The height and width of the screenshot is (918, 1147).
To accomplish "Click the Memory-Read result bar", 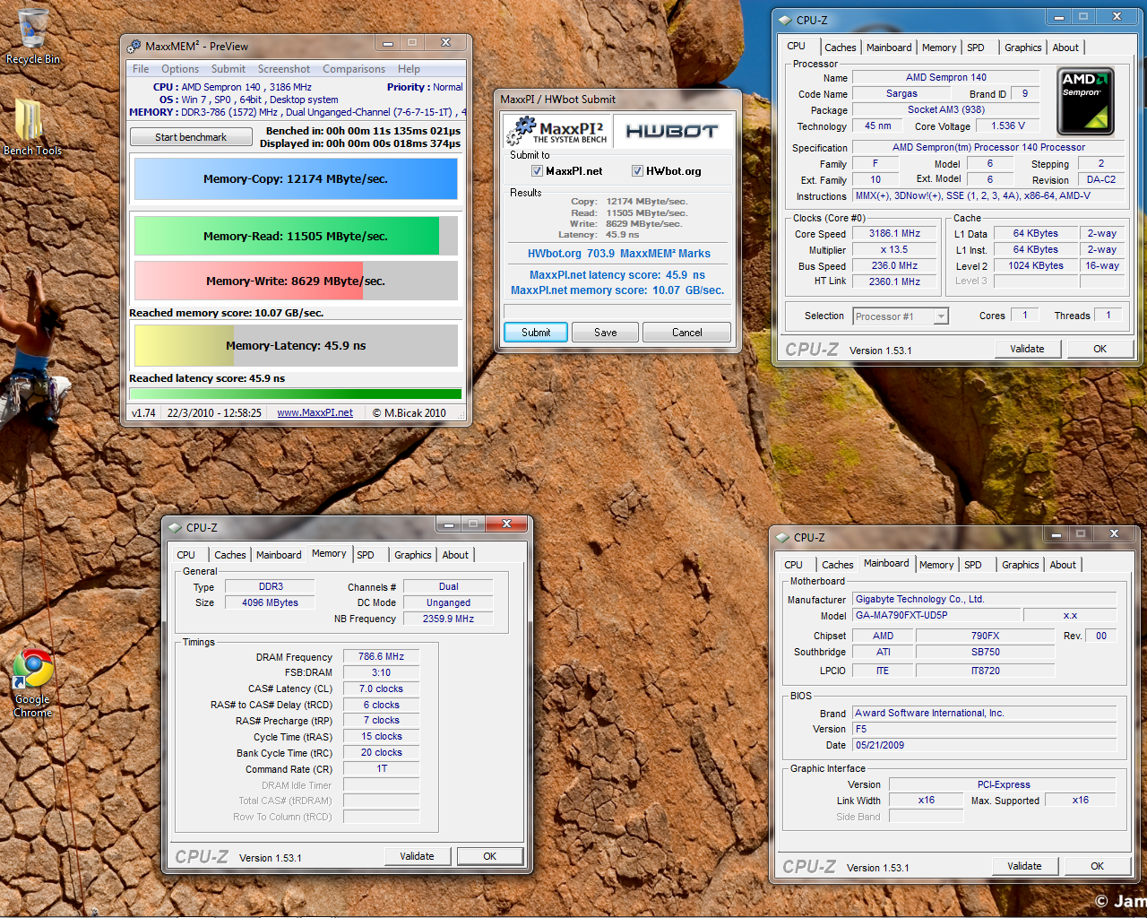I will coord(296,237).
